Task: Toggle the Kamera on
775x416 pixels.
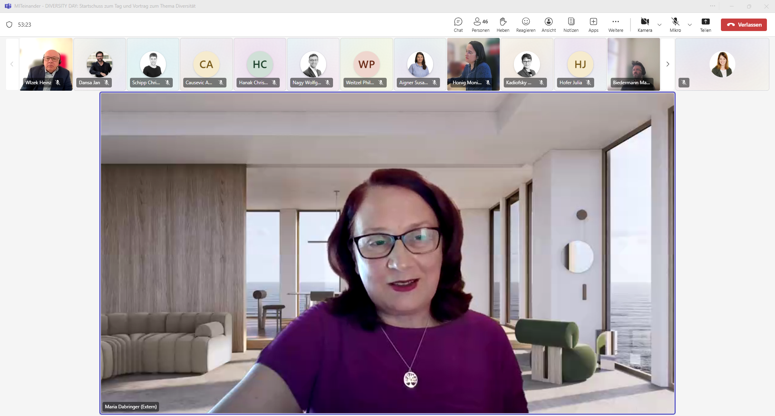Action: pos(645,25)
